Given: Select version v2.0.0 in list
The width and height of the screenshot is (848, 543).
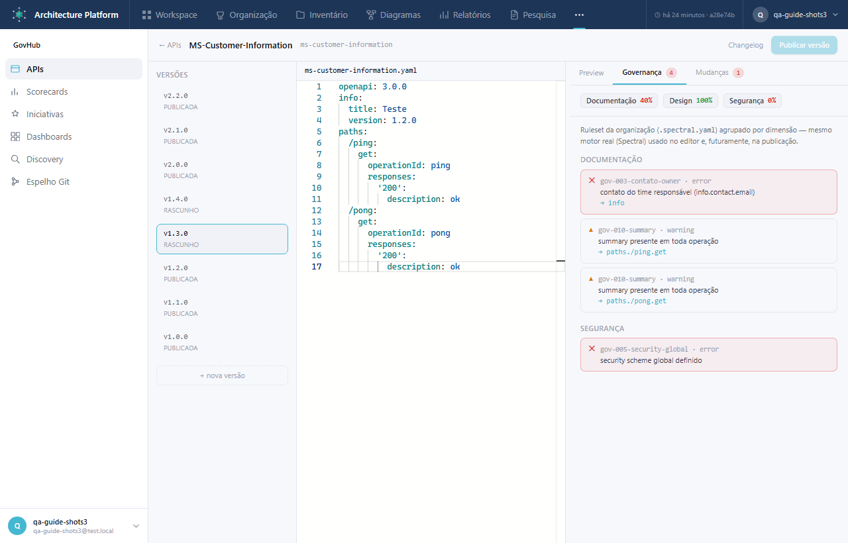Looking at the screenshot, I should [222, 170].
